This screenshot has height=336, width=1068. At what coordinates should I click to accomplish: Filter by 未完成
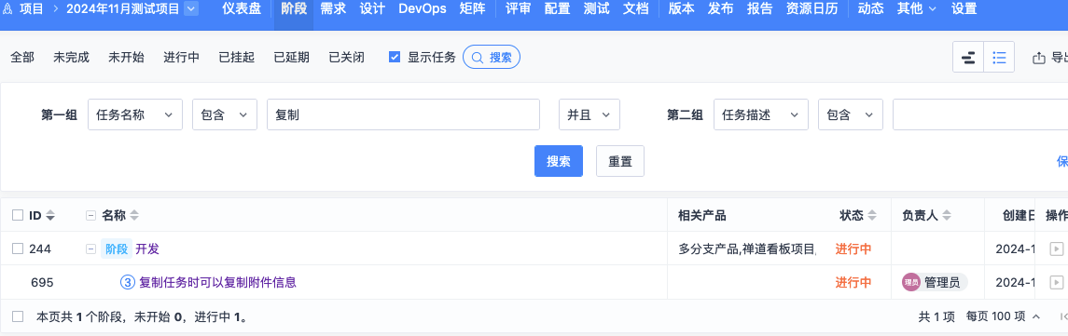[72, 58]
